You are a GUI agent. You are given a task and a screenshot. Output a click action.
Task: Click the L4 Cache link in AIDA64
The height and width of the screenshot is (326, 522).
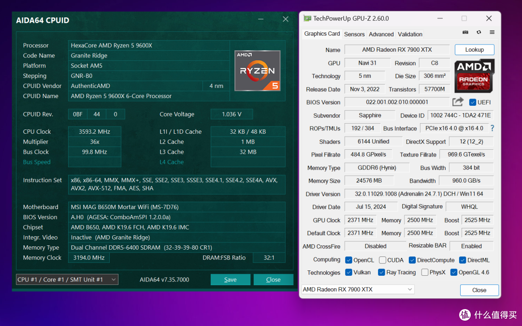[172, 162]
